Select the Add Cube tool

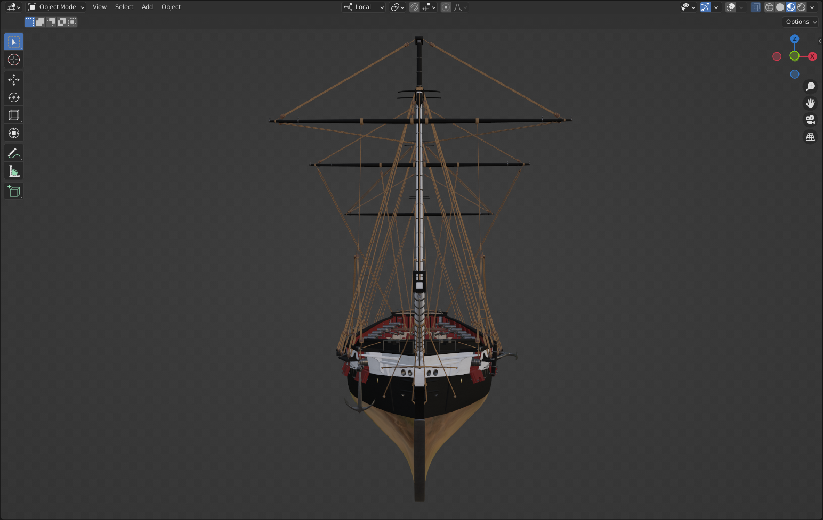[14, 191]
